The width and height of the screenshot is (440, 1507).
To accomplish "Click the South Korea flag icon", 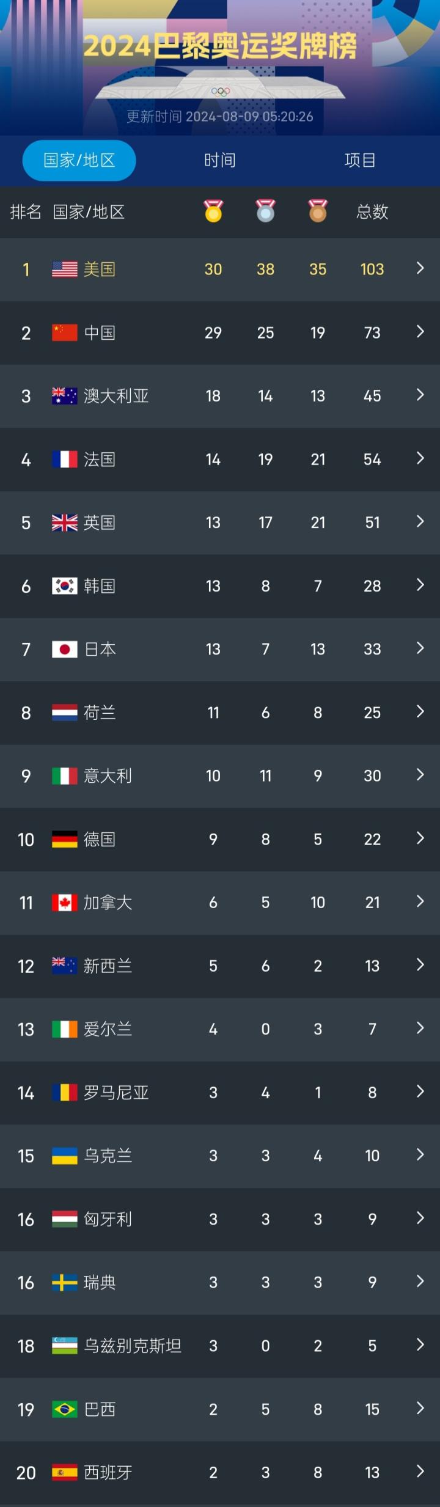I will click(x=65, y=586).
